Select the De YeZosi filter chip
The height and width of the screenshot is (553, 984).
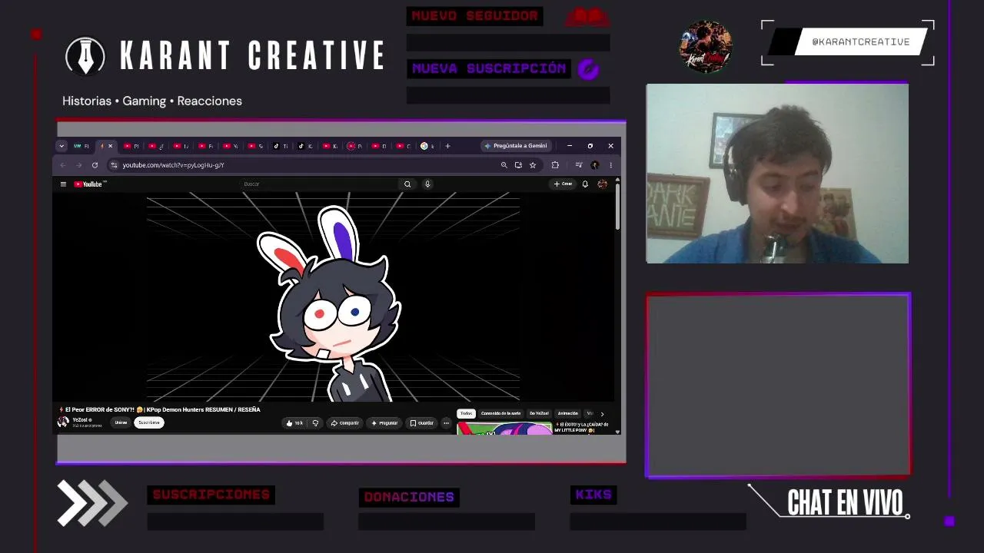pyautogui.click(x=538, y=413)
